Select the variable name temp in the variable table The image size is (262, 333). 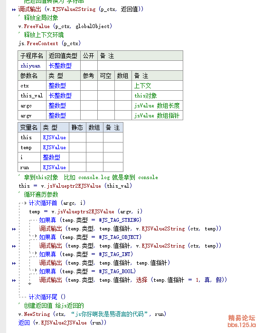point(29,147)
